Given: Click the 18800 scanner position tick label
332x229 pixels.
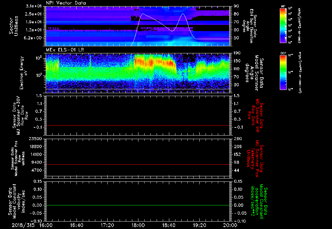Looking at the screenshot, I should [x=36, y=147].
